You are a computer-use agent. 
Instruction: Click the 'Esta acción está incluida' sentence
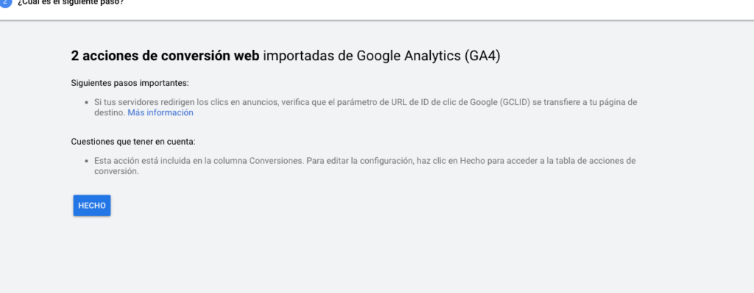coord(365,166)
